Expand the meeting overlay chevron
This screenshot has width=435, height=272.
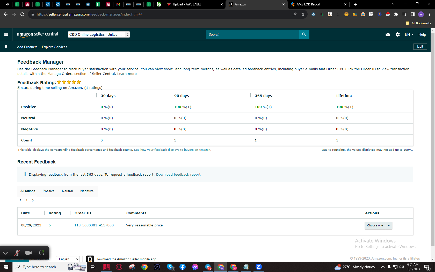pyautogui.click(x=5, y=253)
